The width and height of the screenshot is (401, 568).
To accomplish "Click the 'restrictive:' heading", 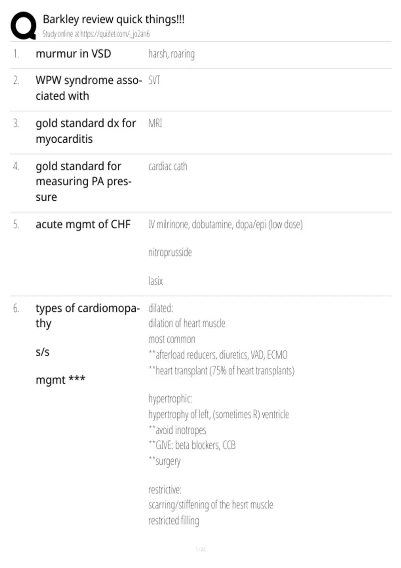I will point(165,489).
